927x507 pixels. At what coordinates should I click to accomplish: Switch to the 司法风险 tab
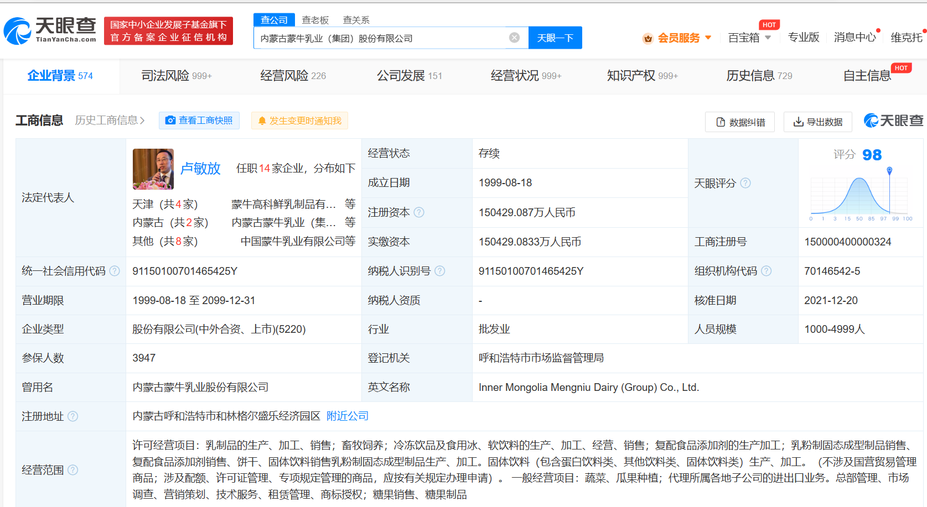coord(176,76)
